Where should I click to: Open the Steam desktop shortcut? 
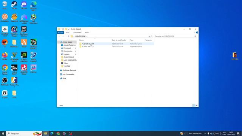[14, 5]
